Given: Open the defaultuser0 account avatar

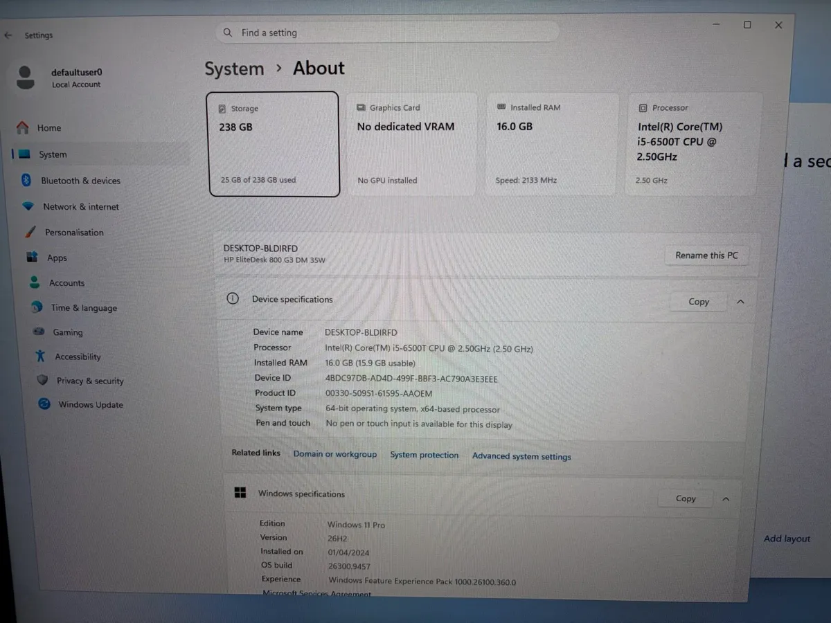Looking at the screenshot, I should (25, 78).
